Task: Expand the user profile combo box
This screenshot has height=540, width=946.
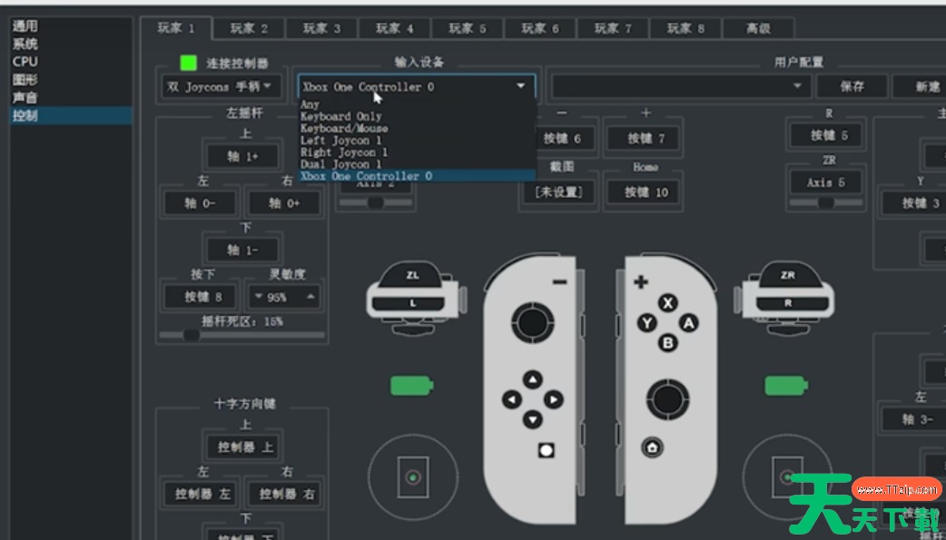Action: (680, 87)
